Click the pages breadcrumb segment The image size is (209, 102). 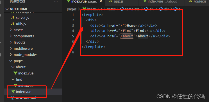[x=72, y=9]
